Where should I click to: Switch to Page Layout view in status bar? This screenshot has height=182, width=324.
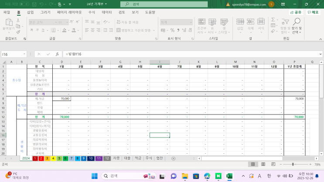[263, 165]
